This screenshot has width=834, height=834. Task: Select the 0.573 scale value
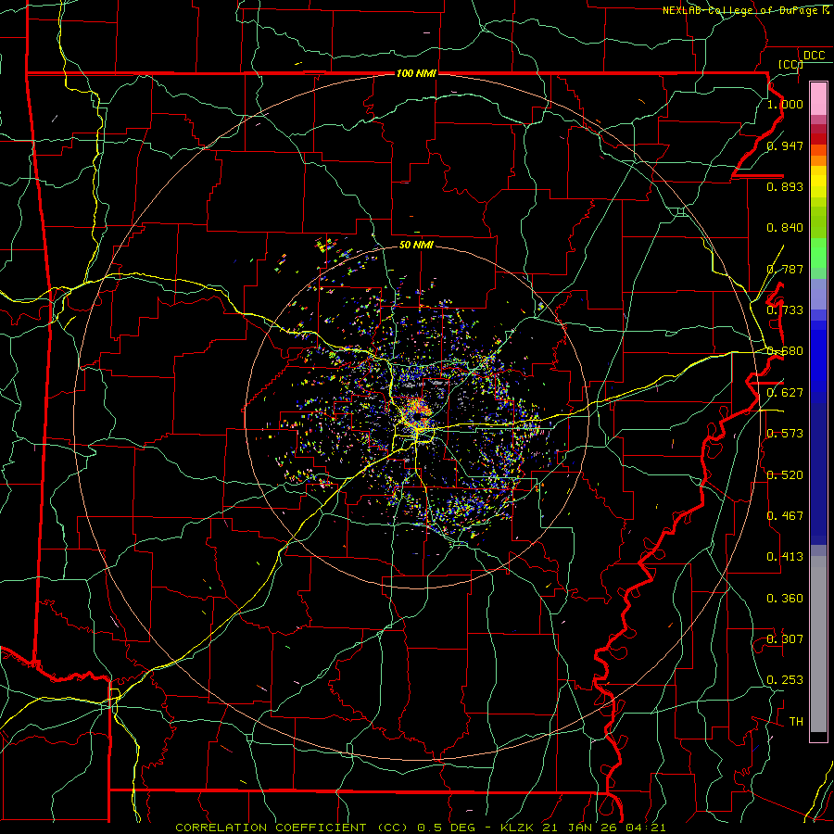click(785, 434)
